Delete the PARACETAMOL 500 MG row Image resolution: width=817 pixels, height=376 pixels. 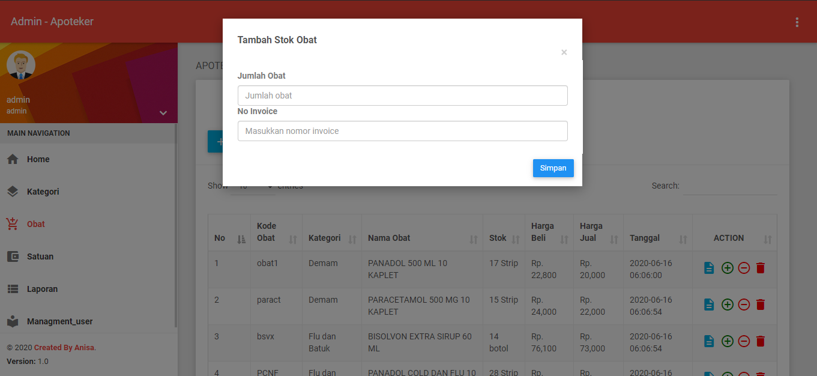[761, 305]
